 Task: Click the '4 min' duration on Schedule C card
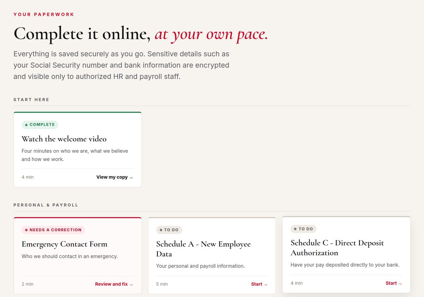(x=297, y=283)
